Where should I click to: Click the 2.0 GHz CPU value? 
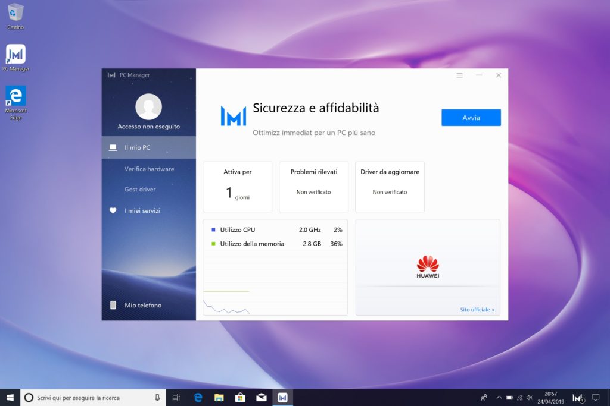tap(310, 230)
